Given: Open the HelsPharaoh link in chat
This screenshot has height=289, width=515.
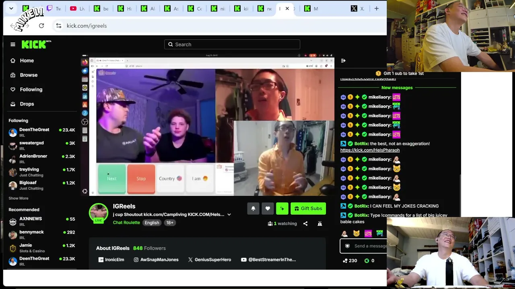Looking at the screenshot, I should 370,150.
